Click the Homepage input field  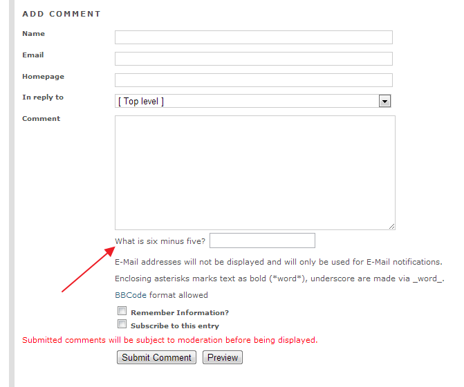(x=253, y=80)
